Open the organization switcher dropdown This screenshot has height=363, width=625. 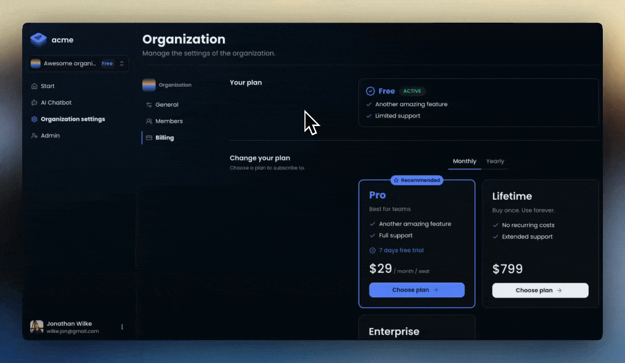(x=78, y=63)
